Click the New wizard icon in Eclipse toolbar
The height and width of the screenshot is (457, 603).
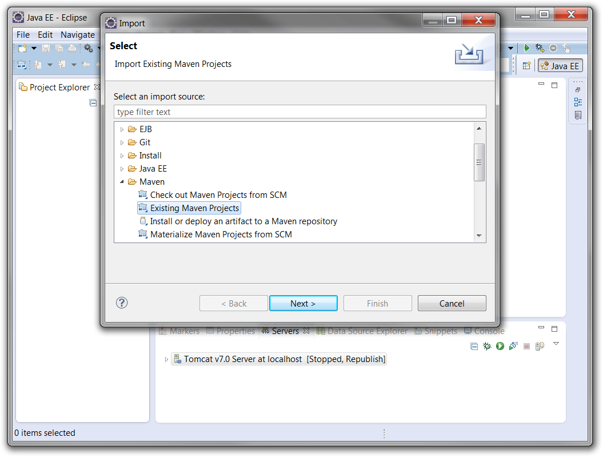(22, 48)
